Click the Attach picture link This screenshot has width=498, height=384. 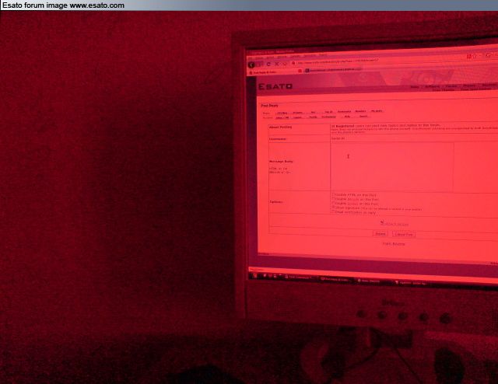(x=395, y=224)
